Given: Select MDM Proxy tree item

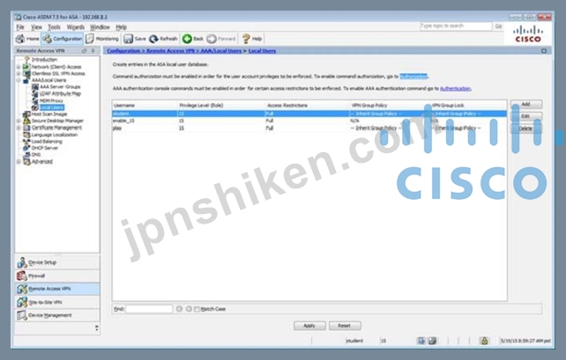Looking at the screenshot, I should pyautogui.click(x=51, y=100).
